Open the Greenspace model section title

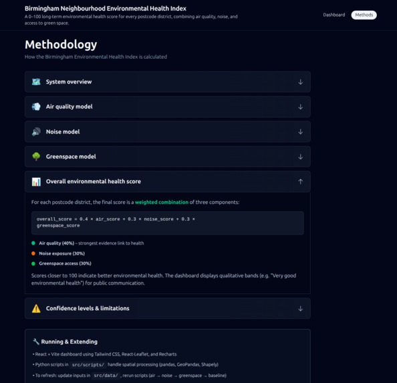71,156
